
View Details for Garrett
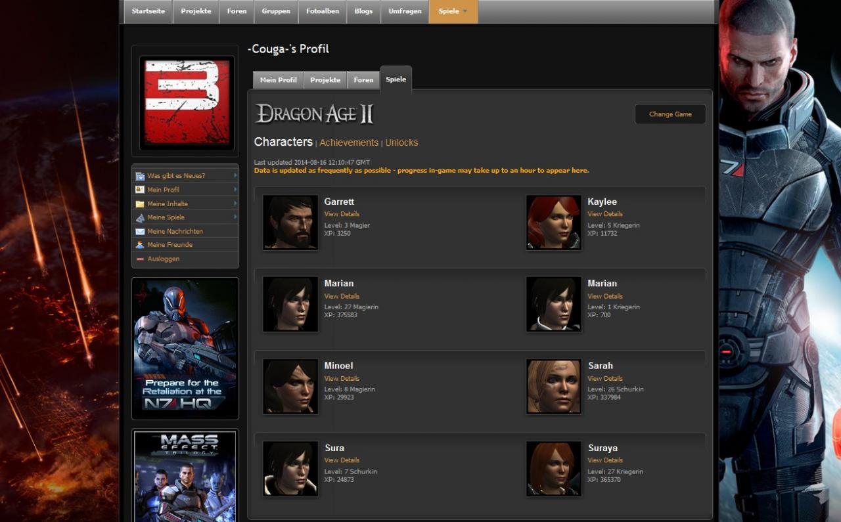(342, 214)
